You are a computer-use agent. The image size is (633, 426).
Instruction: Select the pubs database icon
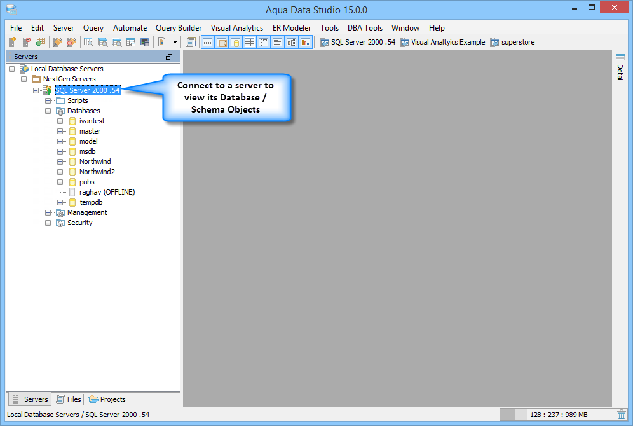click(x=72, y=182)
